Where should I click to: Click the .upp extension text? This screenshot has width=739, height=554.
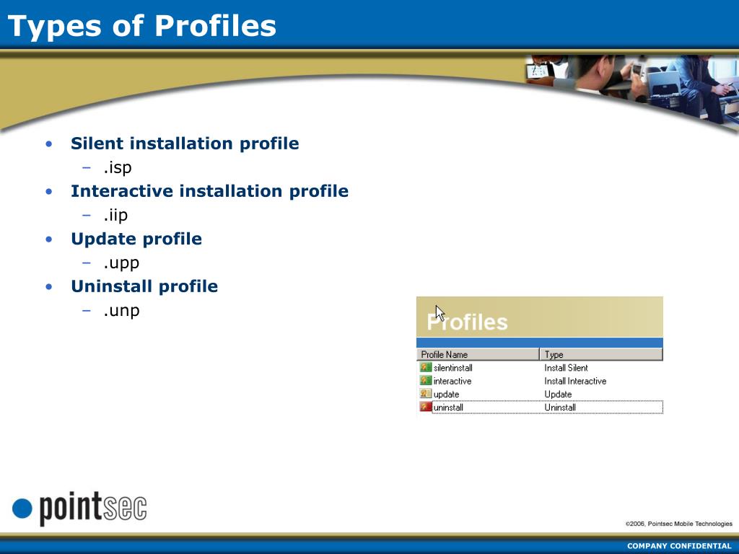click(x=121, y=263)
